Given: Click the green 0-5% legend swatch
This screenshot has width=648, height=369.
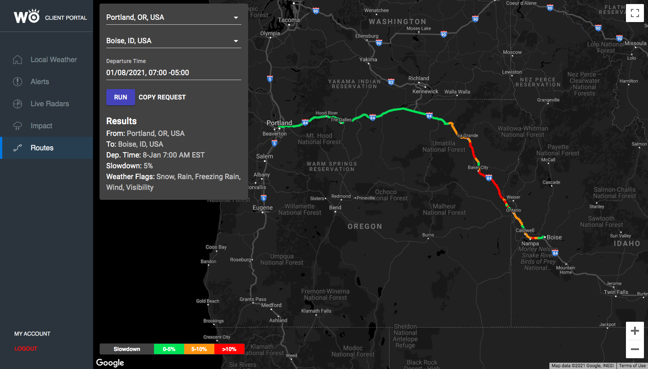Looking at the screenshot, I should 169,349.
